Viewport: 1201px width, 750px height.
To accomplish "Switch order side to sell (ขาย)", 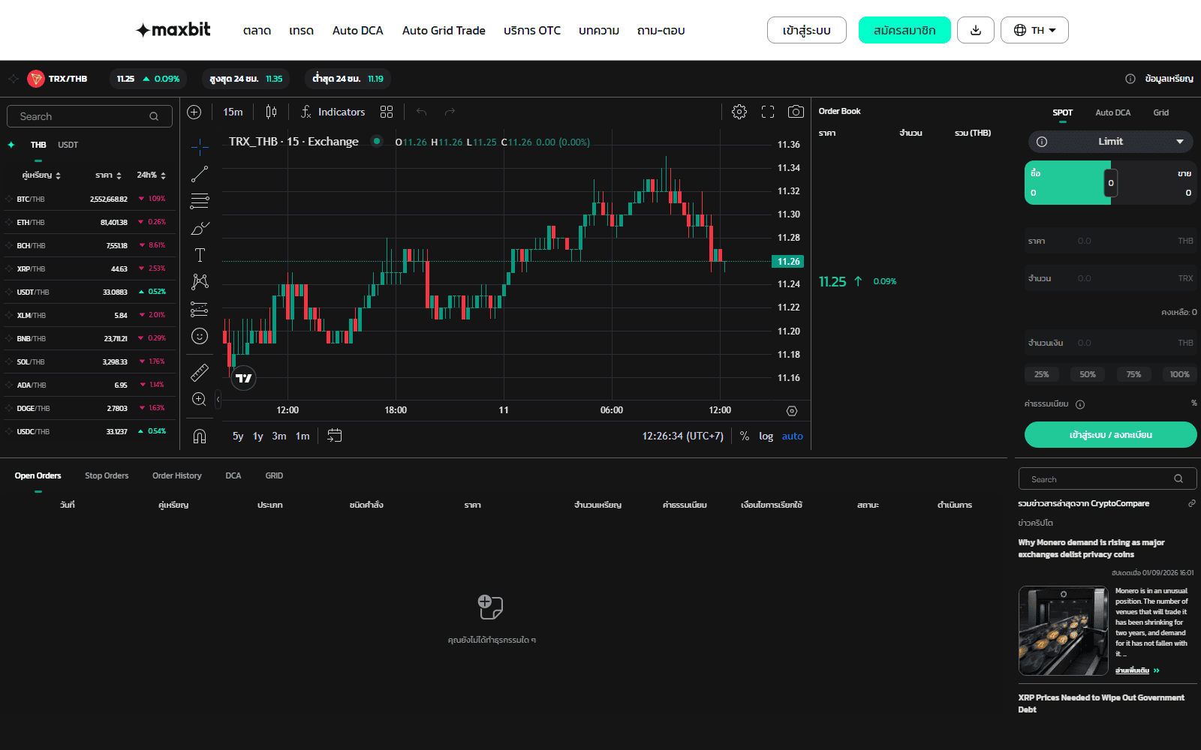I will coord(1156,182).
